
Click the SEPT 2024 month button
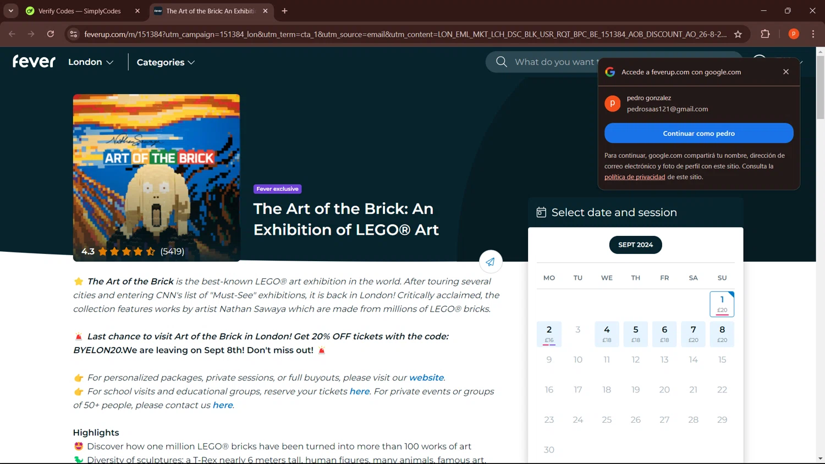tap(635, 245)
